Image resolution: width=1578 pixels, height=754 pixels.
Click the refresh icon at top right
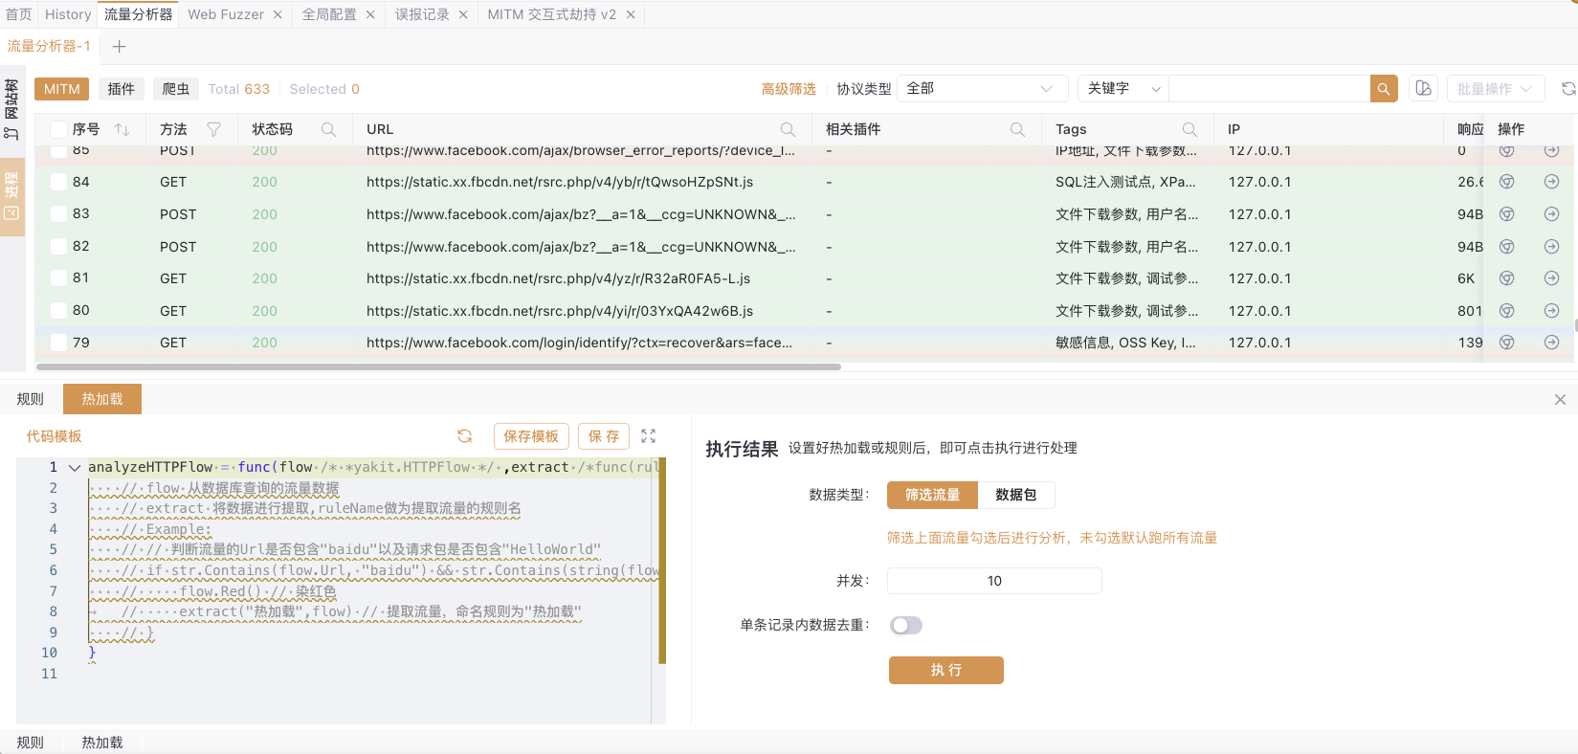point(1568,89)
